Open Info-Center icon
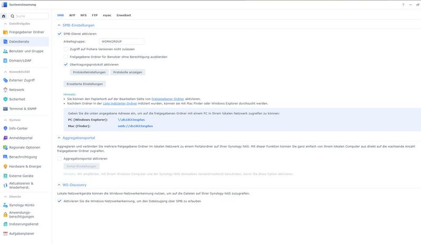The image size is (421, 244). pos(5,128)
